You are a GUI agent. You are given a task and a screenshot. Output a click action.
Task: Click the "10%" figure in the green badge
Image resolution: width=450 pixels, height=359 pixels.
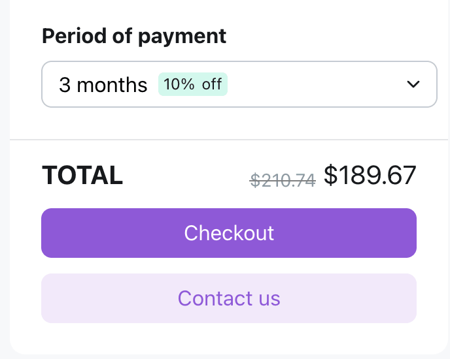point(179,84)
